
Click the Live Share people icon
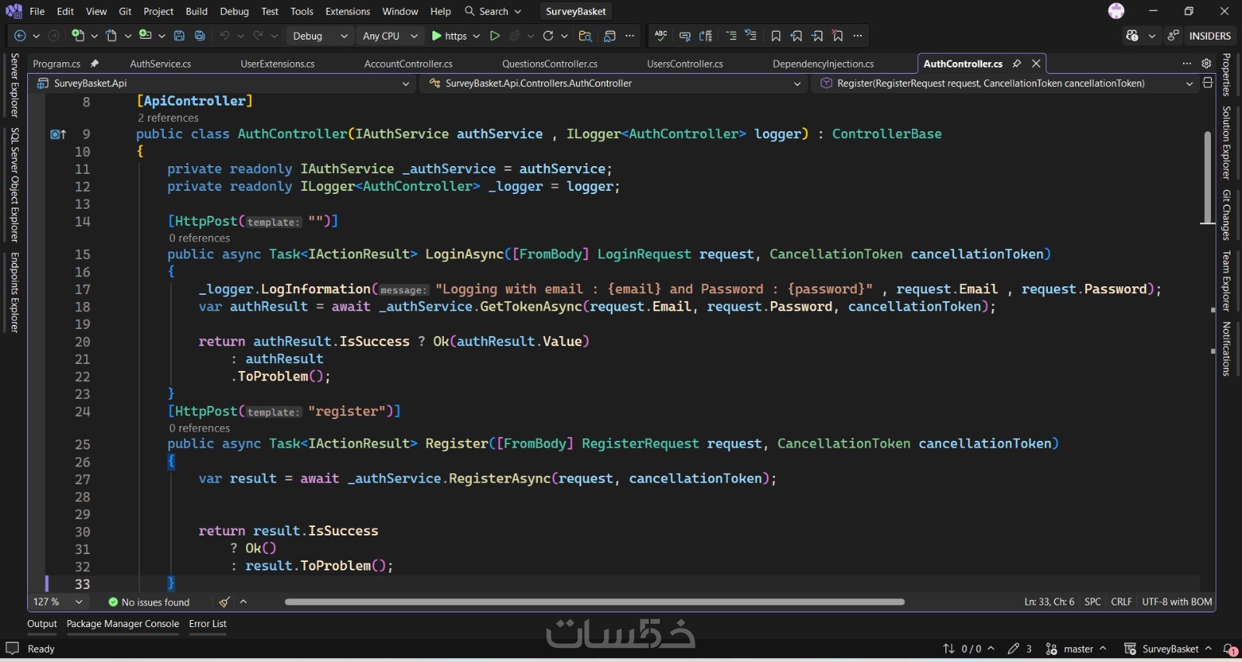(x=1174, y=36)
